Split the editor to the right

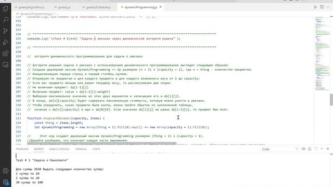(x=322, y=7)
